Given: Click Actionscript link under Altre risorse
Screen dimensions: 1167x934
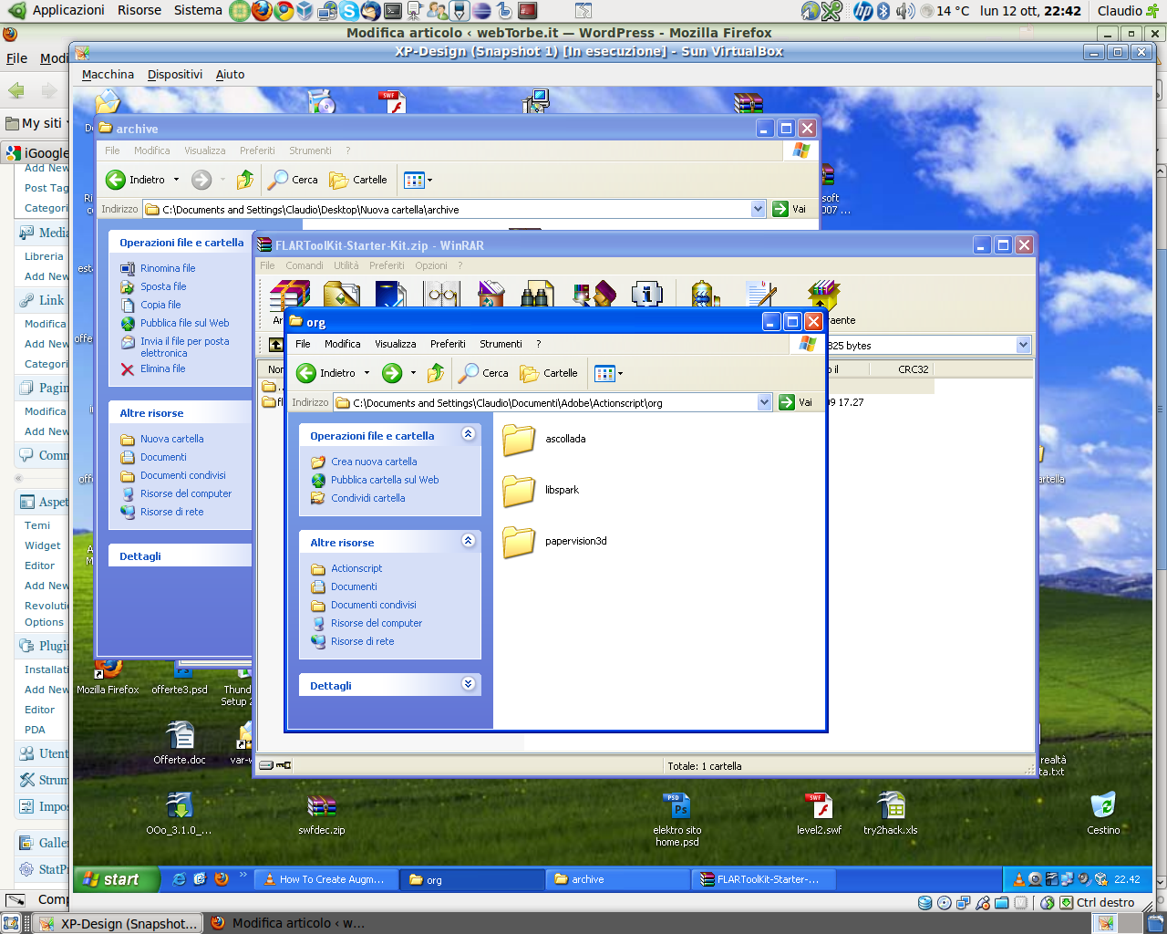Looking at the screenshot, I should pos(356,568).
